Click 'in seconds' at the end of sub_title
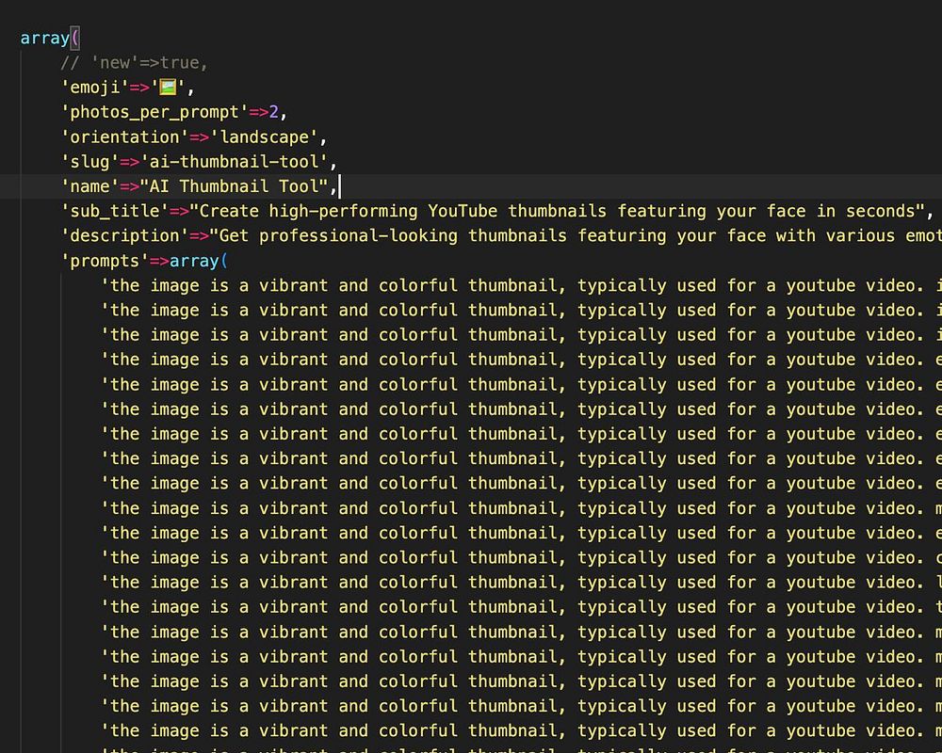 point(865,211)
